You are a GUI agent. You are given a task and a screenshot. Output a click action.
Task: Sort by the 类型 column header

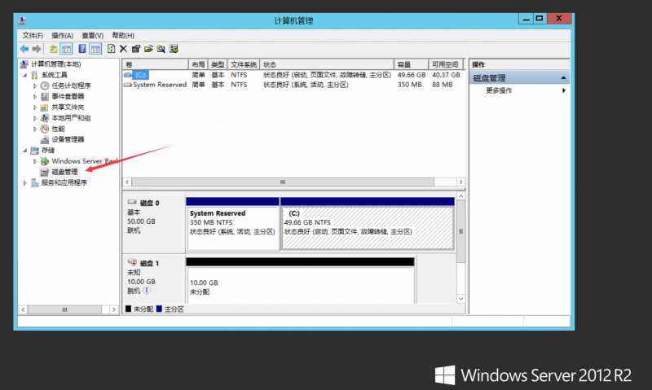(218, 64)
